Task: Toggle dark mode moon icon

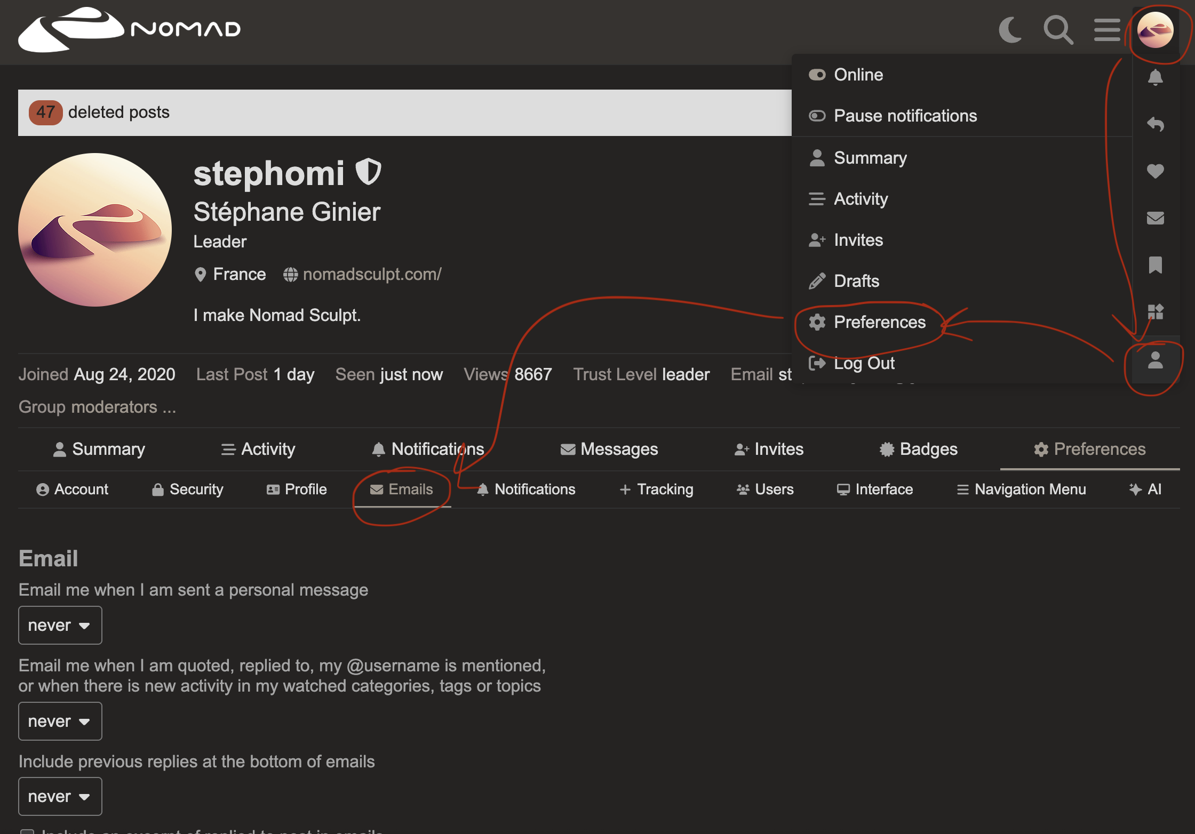Action: click(x=1010, y=30)
